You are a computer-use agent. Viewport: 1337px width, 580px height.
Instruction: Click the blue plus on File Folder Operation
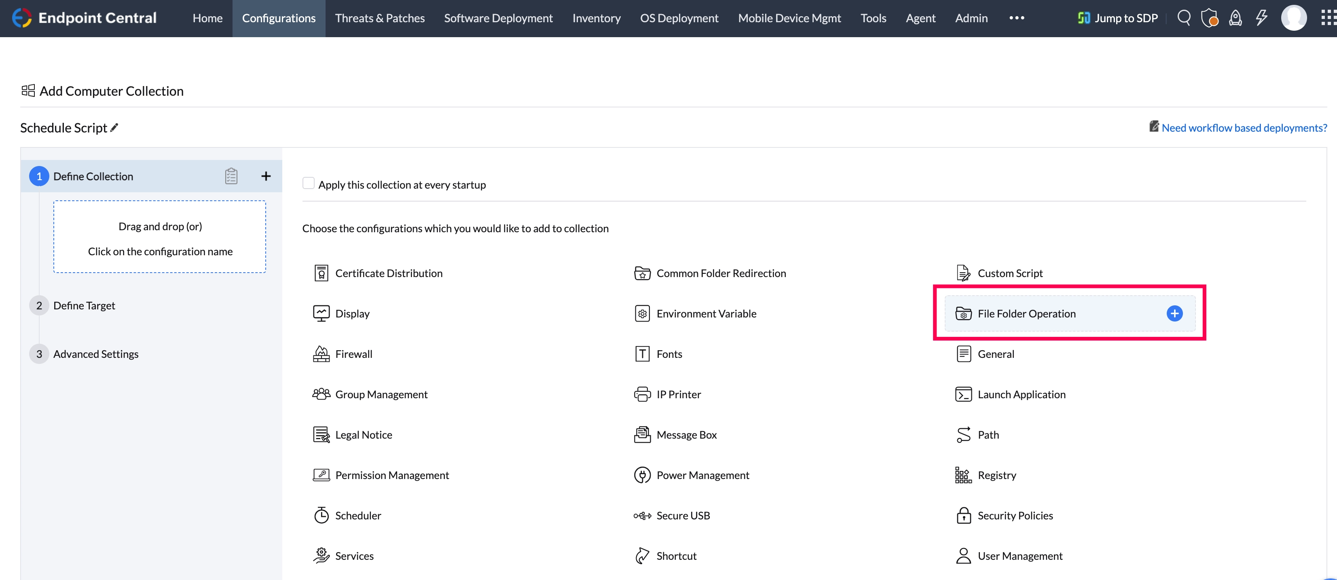(1174, 313)
